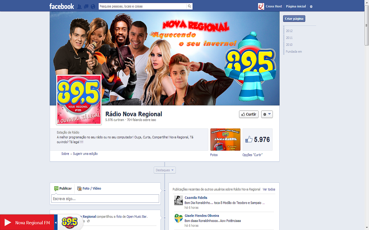
Task: Click the scrollbar up arrow
Action: pos(367,2)
